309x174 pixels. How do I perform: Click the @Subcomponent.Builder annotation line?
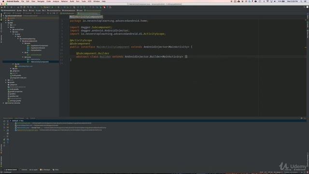click(x=93, y=53)
